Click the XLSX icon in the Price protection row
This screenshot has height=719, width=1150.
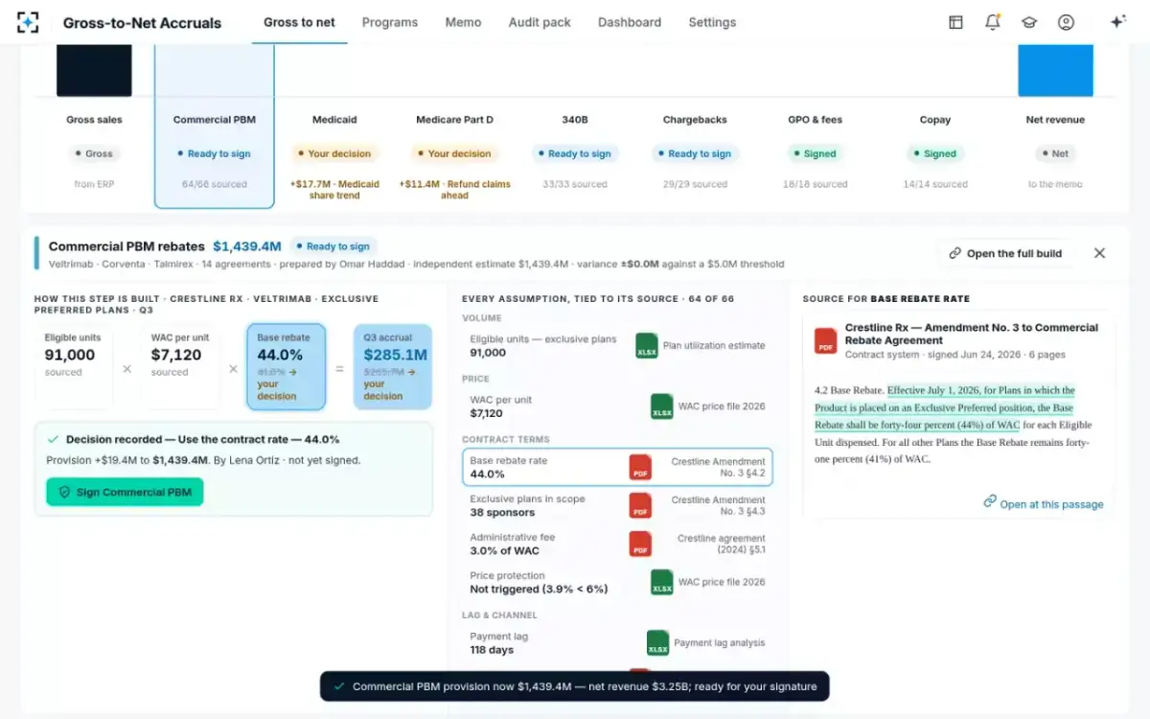click(x=662, y=582)
